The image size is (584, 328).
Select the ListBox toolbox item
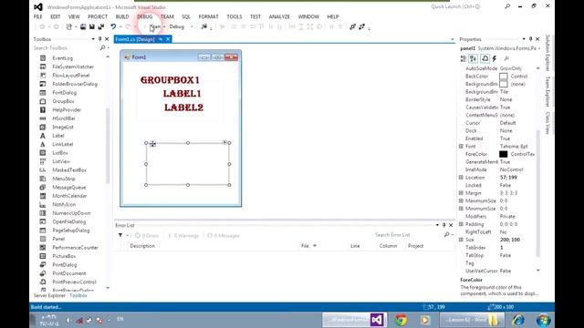click(60, 153)
